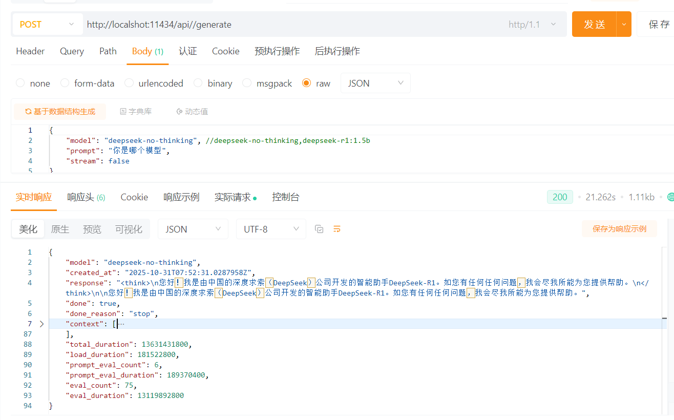Switch to the Path tab
This screenshot has height=420, width=674.
click(x=108, y=51)
